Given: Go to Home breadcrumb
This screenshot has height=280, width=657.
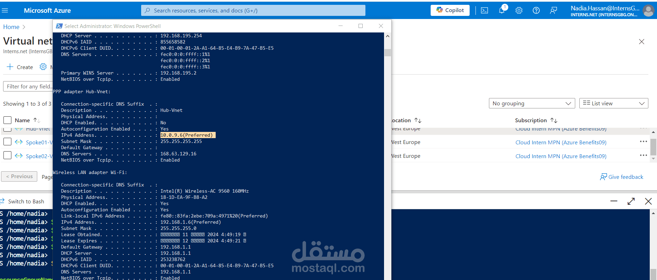Looking at the screenshot, I should 11,27.
